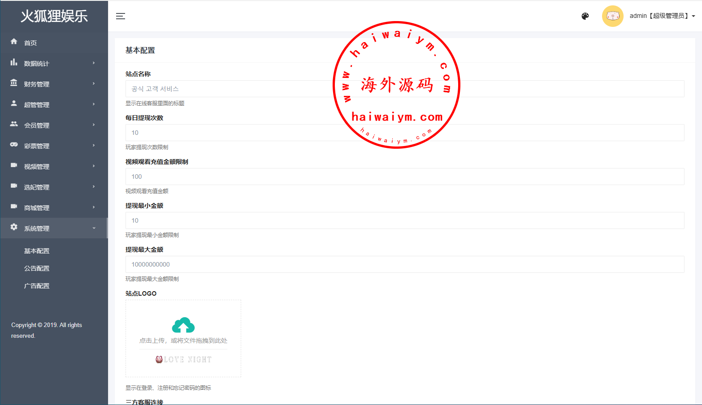Image resolution: width=702 pixels, height=405 pixels.
Task: Click the 玩家提现最小金额限制 hint text
Action: [152, 235]
